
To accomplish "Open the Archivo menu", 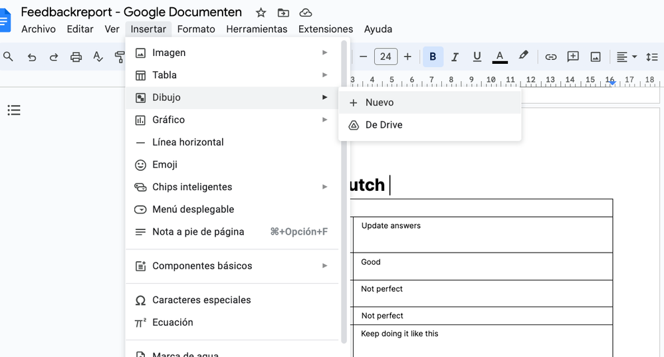I will (39, 29).
